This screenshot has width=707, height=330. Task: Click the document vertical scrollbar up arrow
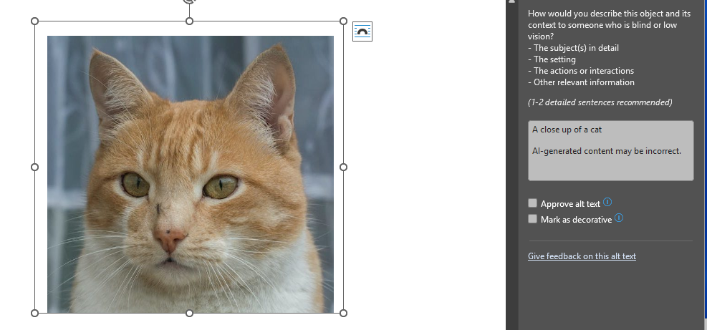coord(511,2)
